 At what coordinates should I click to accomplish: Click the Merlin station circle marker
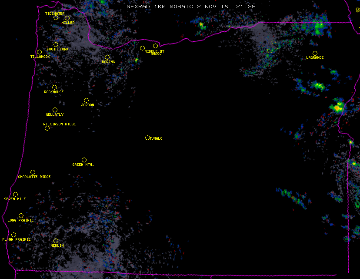[x=56, y=241]
